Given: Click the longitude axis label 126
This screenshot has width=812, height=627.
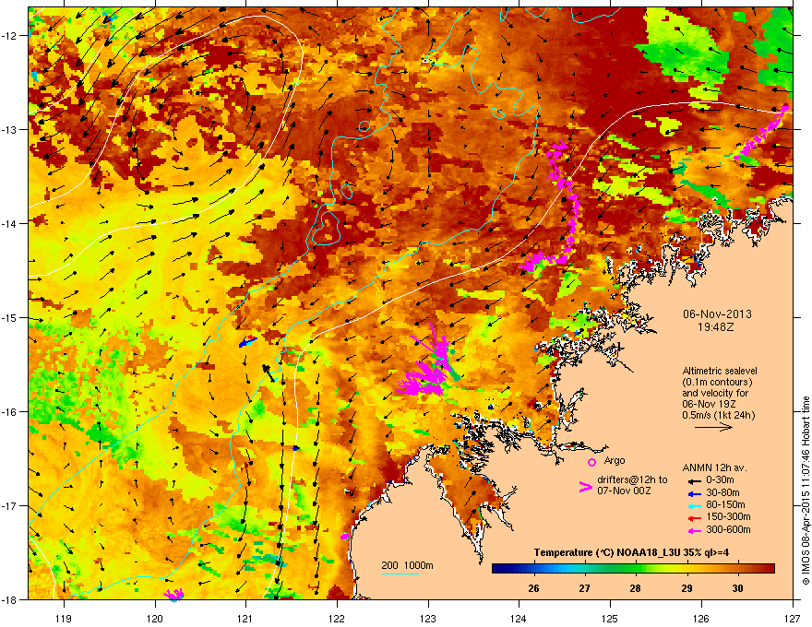Looking at the screenshot, I should click(700, 618).
